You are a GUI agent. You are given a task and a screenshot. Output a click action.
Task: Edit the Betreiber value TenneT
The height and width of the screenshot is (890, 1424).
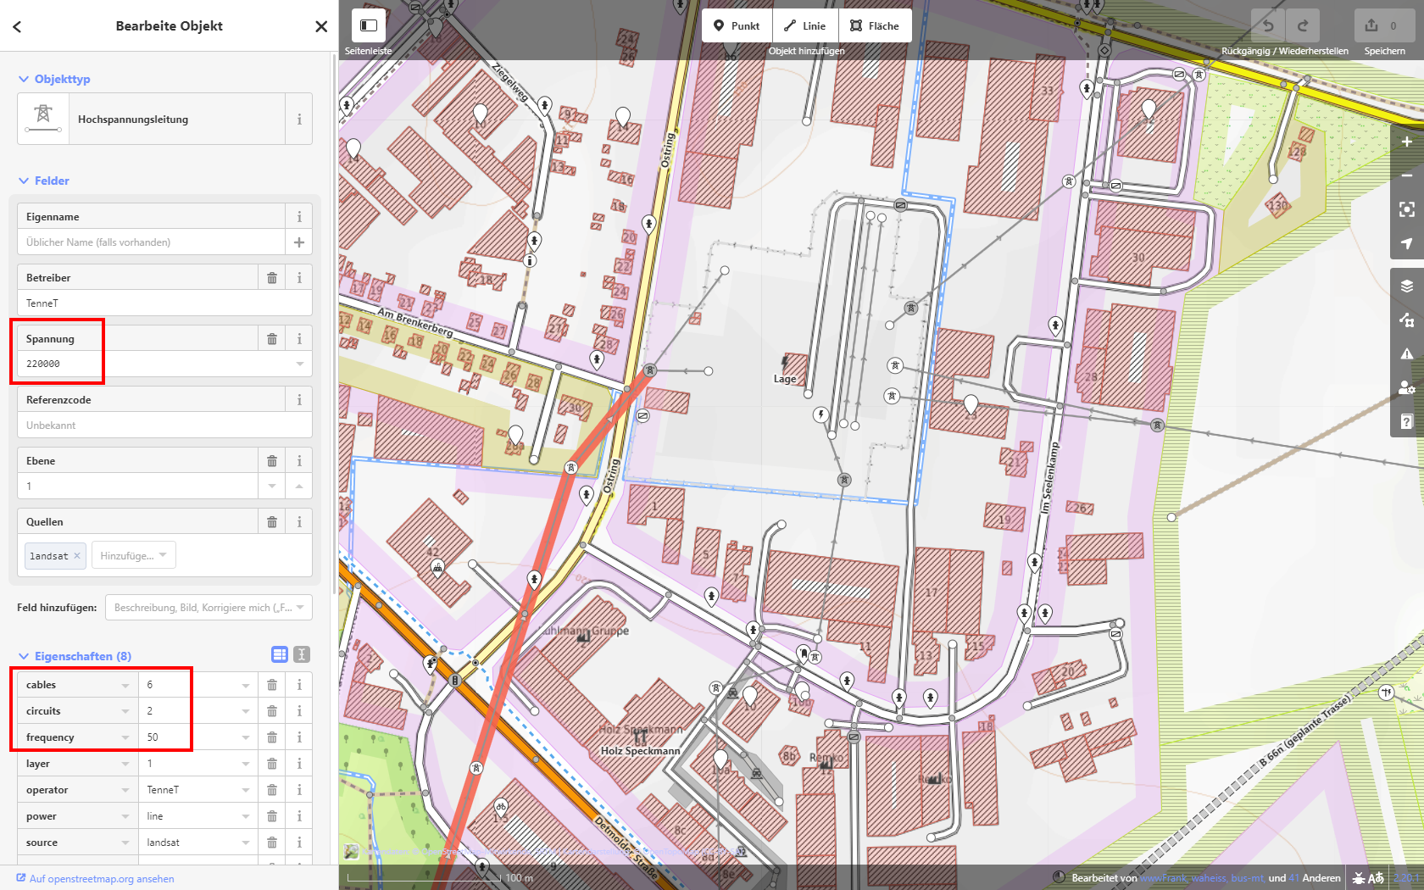164,303
